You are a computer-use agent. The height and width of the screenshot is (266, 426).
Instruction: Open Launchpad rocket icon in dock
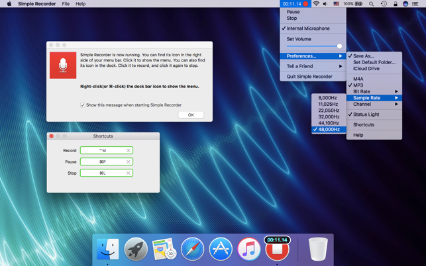[136, 249]
